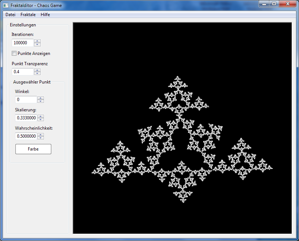Increase Skalierung using the up arrow
The width and height of the screenshot is (299, 241).
pyautogui.click(x=41, y=116)
